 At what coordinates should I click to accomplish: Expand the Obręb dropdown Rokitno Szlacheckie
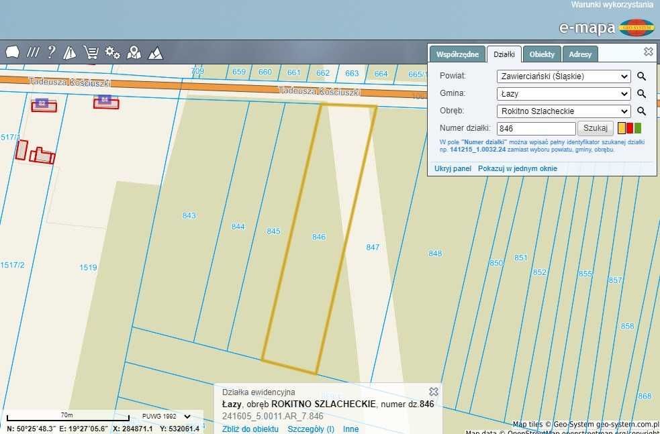tap(563, 111)
